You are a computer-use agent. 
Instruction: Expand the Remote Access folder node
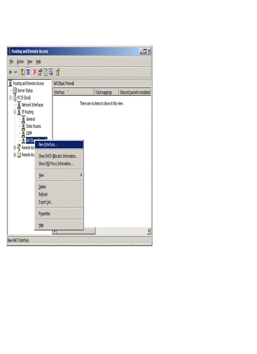point(15,155)
